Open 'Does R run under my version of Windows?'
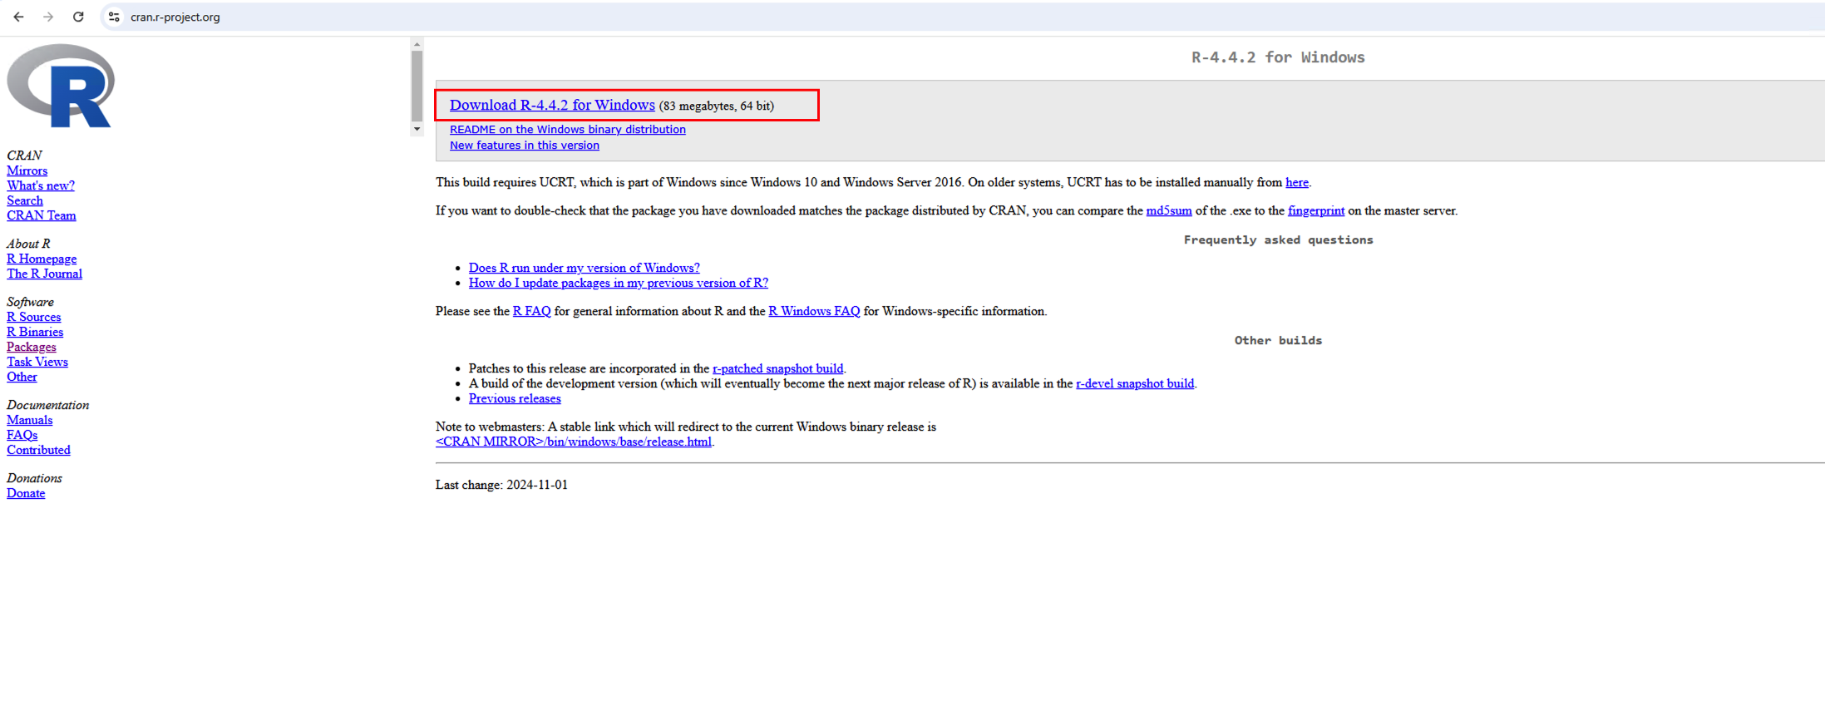The width and height of the screenshot is (1825, 701). [584, 268]
